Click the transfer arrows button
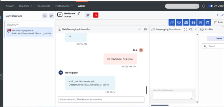The height and width of the screenshot is (107, 224). tap(88, 15)
